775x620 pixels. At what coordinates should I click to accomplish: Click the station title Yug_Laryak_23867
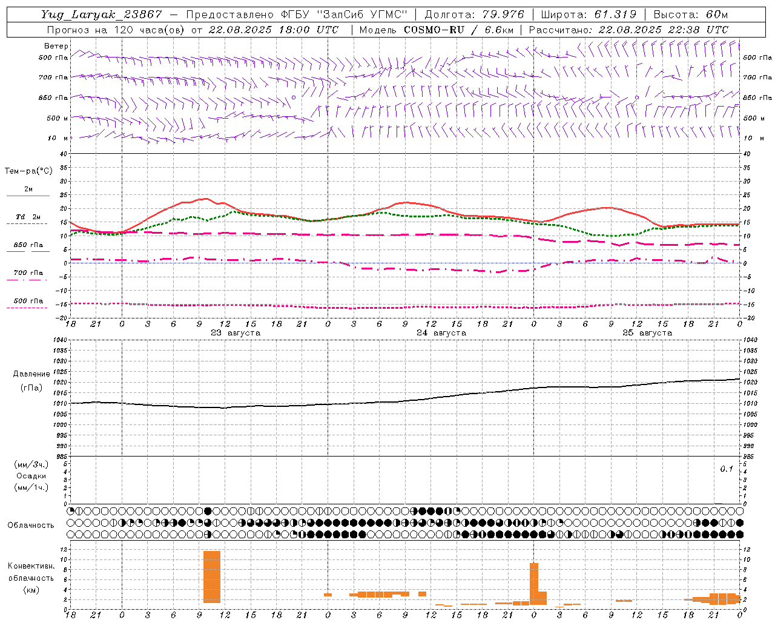coord(102,15)
